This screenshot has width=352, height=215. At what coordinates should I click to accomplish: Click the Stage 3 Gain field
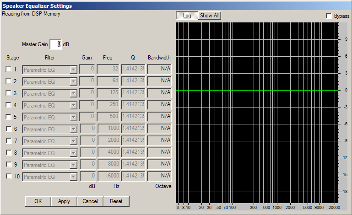[x=87, y=93]
